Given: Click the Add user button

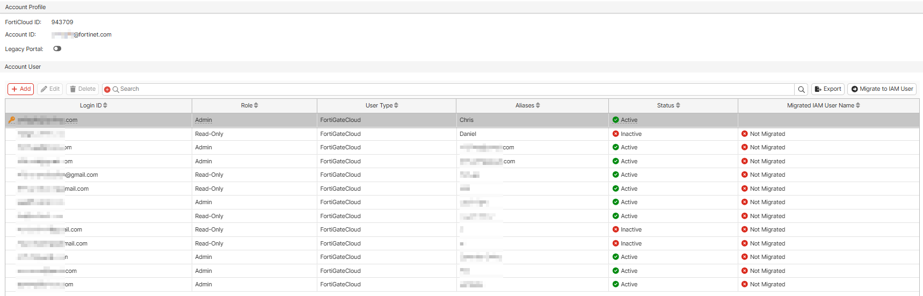Looking at the screenshot, I should tap(21, 89).
